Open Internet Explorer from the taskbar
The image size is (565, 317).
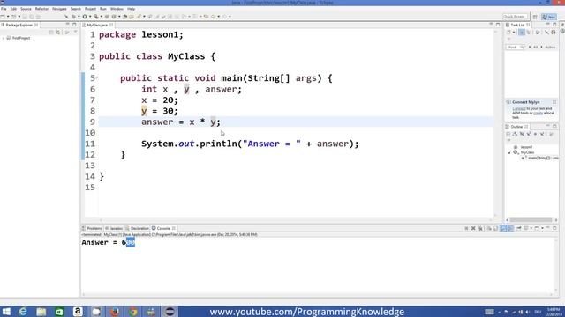[x=23, y=312]
